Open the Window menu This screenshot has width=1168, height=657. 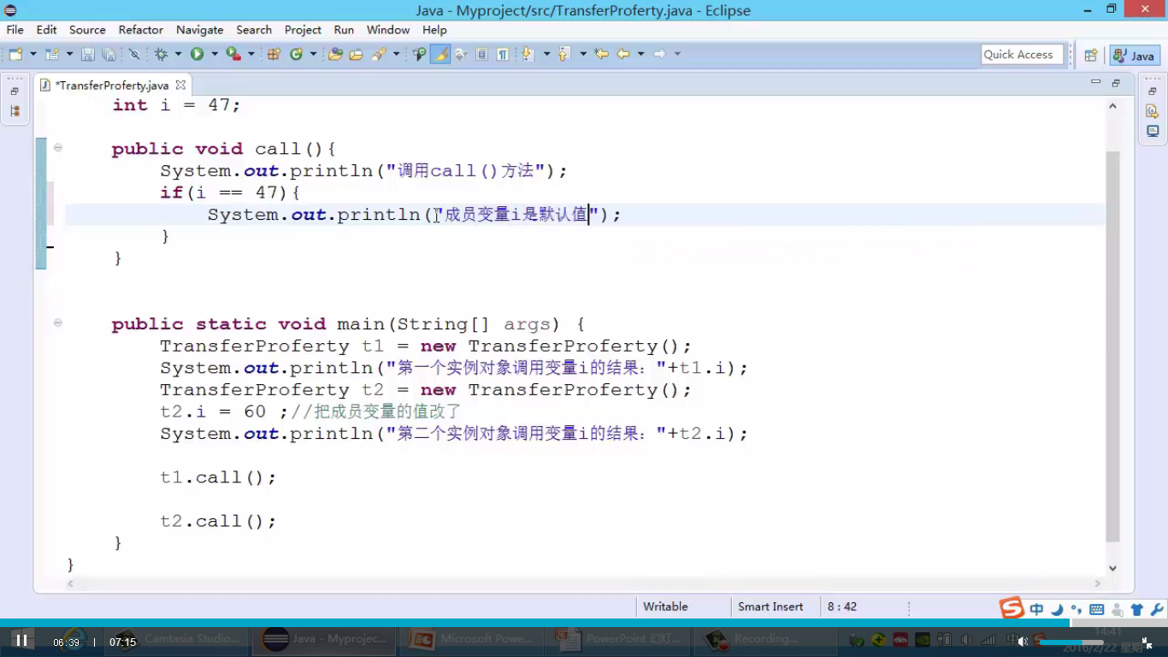tap(388, 29)
